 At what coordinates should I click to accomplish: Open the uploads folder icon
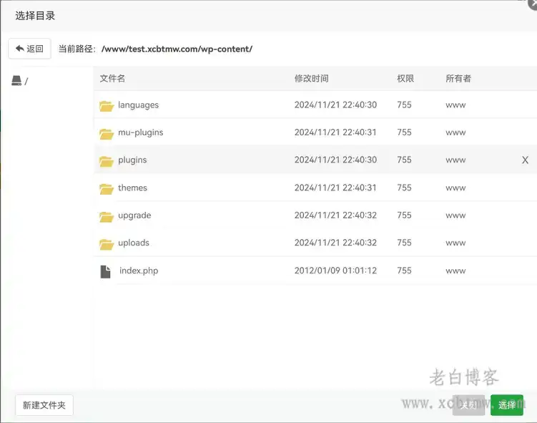point(107,244)
